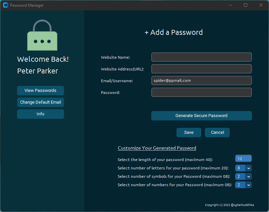The width and height of the screenshot is (269, 212).
Task: Click the 'Website Name:' label
Action: 115,57
